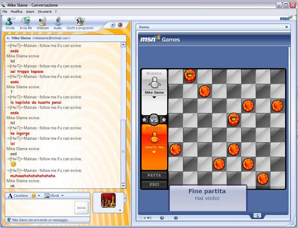Block this contact with the red icon
The image size is (298, 228).
pos(120,25)
